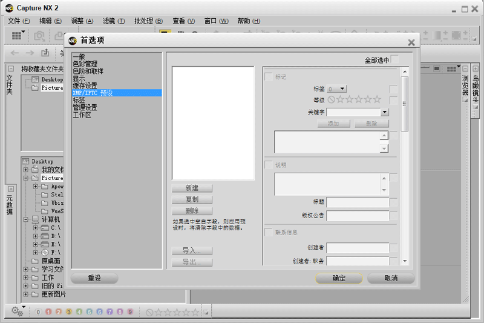Expand the 我的文档 tree node

click(x=26, y=170)
